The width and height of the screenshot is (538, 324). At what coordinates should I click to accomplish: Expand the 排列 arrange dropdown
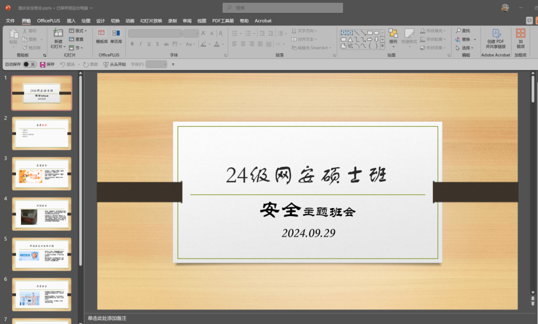tap(393, 37)
